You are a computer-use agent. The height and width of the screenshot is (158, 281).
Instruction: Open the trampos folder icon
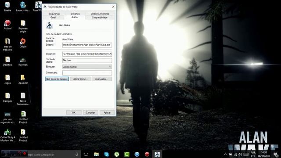7,97
